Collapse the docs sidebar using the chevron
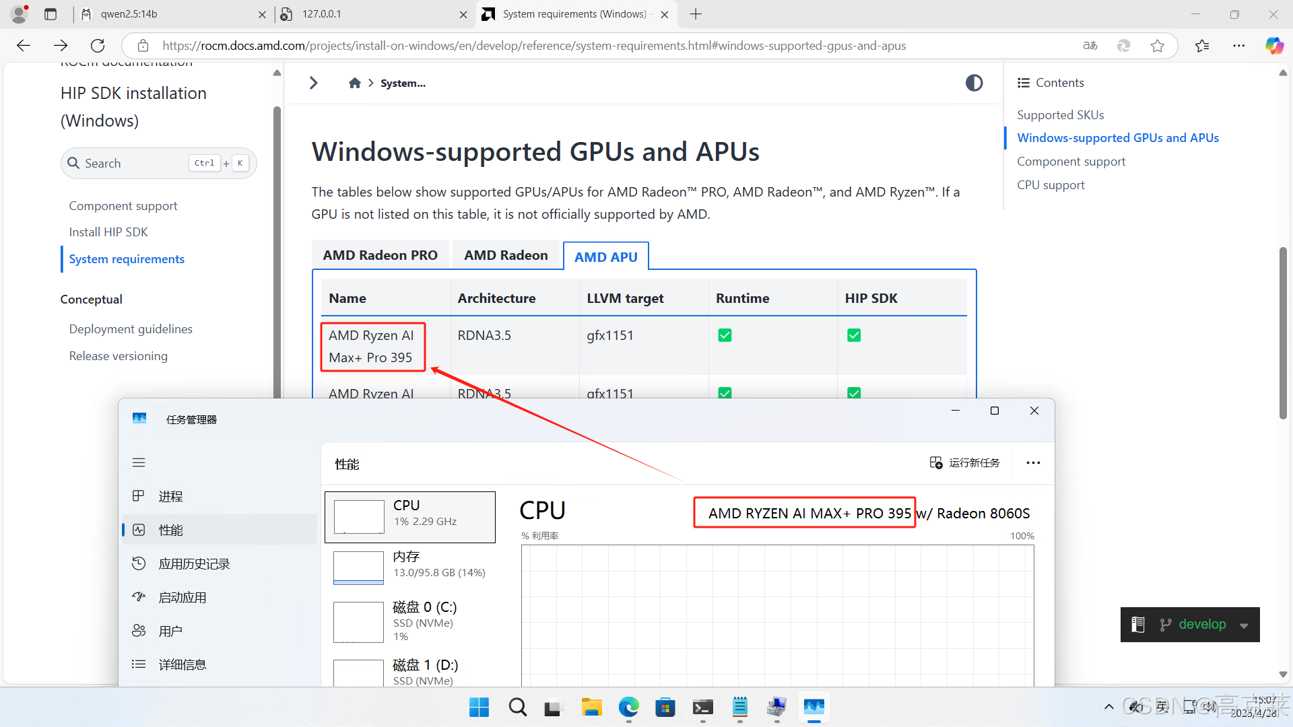The width and height of the screenshot is (1293, 727). click(x=312, y=82)
